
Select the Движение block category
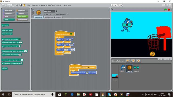[x=9, y=11]
